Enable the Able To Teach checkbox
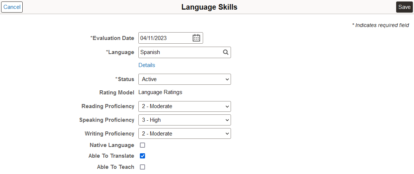 tap(142, 167)
